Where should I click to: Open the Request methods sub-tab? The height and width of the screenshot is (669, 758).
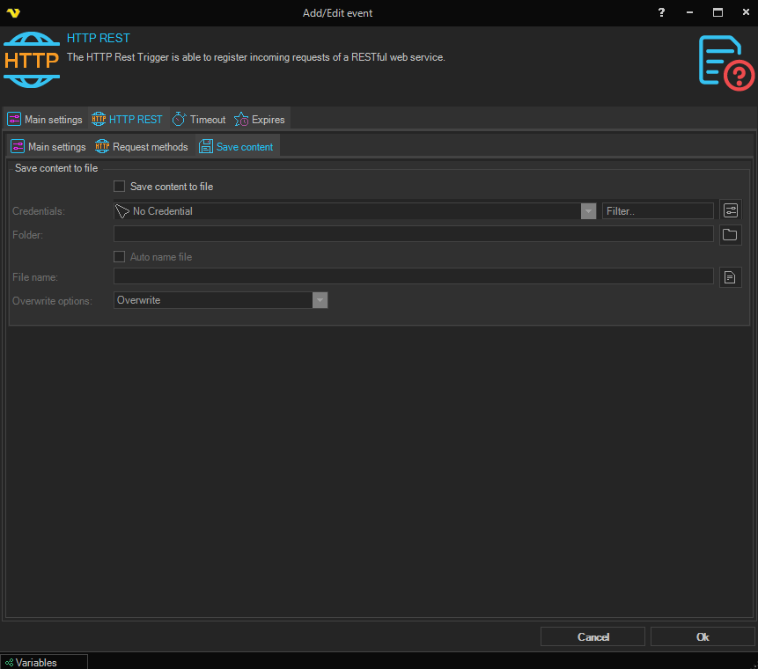141,146
